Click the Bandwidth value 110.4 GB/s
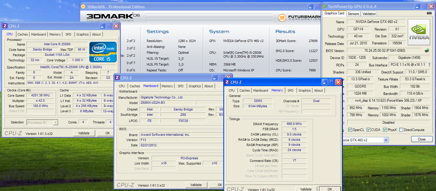 pyautogui.click(x=415, y=94)
